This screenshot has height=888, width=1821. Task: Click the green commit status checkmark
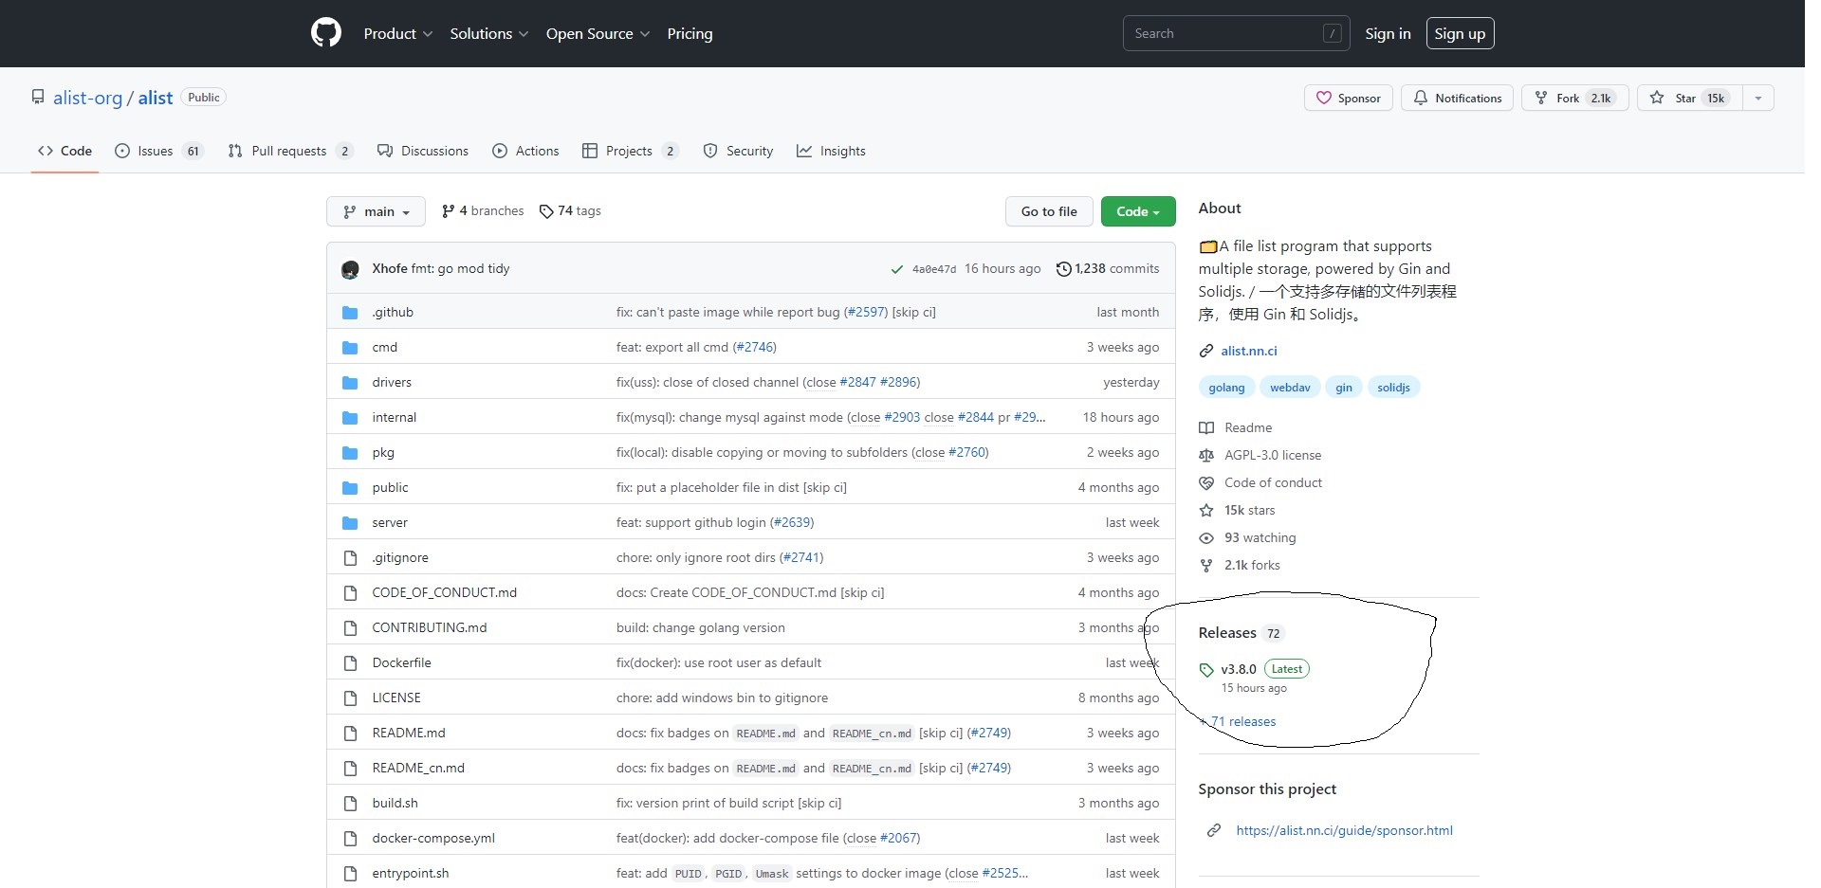(896, 269)
